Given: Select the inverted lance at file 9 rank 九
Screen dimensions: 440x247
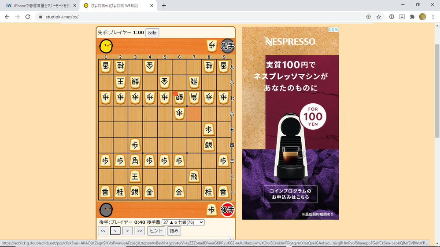Looking at the screenshot, I should pyautogui.click(x=223, y=66).
